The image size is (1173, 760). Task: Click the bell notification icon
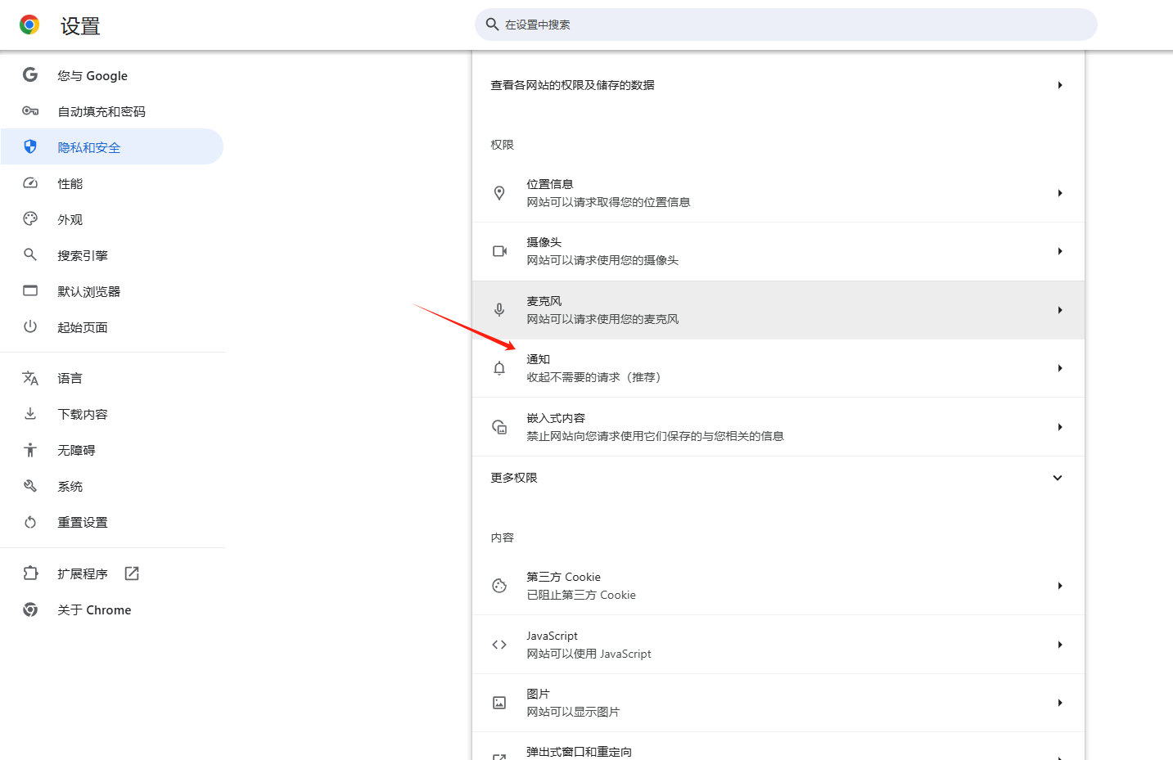499,368
